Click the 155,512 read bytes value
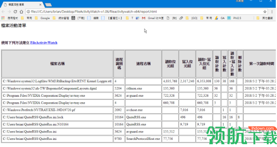The width and height of the screenshot is (277, 147). 169,132
